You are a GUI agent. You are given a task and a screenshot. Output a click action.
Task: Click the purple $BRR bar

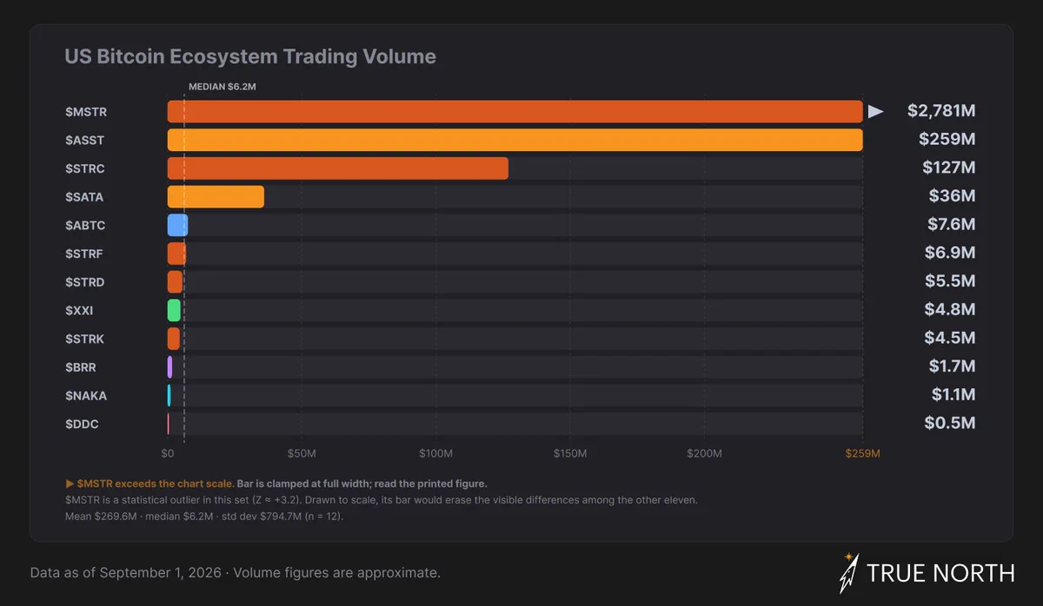coord(169,367)
